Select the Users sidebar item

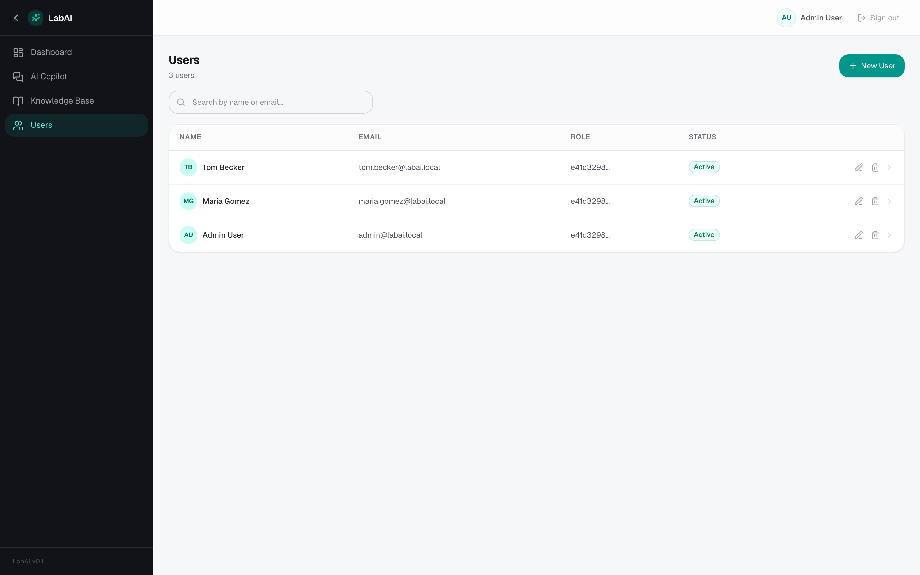tap(76, 125)
